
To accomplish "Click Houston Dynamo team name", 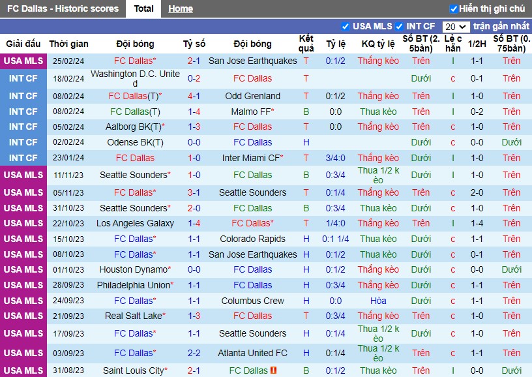I will [135, 270].
